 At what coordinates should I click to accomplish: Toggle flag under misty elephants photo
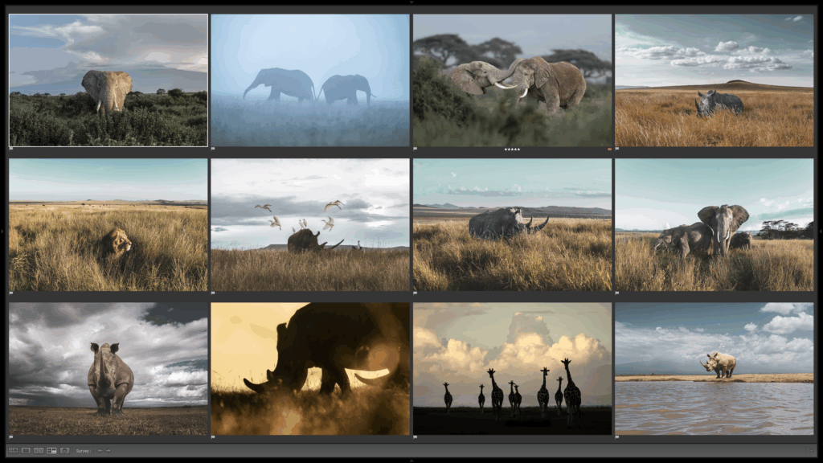(213, 149)
